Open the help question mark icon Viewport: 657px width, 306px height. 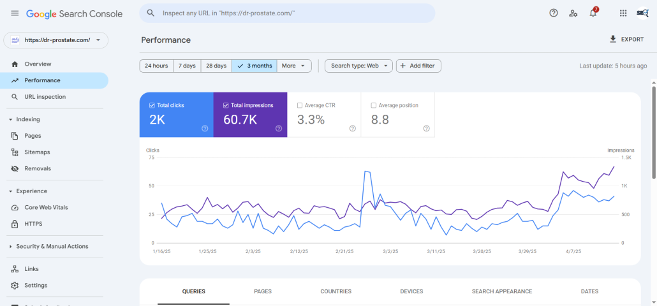tap(554, 13)
